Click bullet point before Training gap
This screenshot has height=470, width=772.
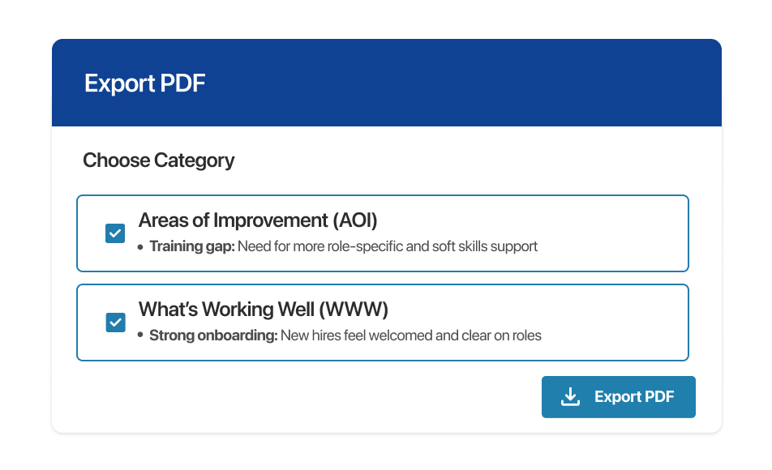[140, 247]
